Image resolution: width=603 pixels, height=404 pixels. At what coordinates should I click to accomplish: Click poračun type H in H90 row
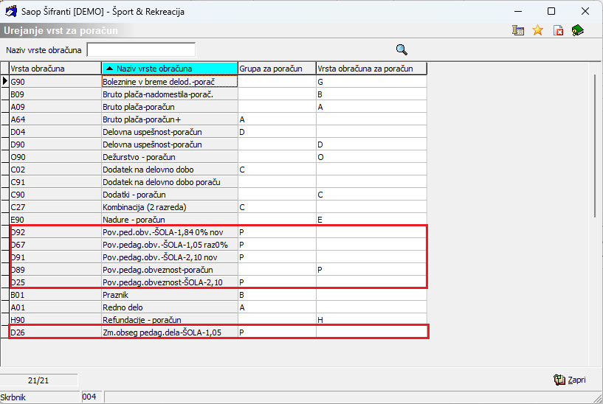371,320
